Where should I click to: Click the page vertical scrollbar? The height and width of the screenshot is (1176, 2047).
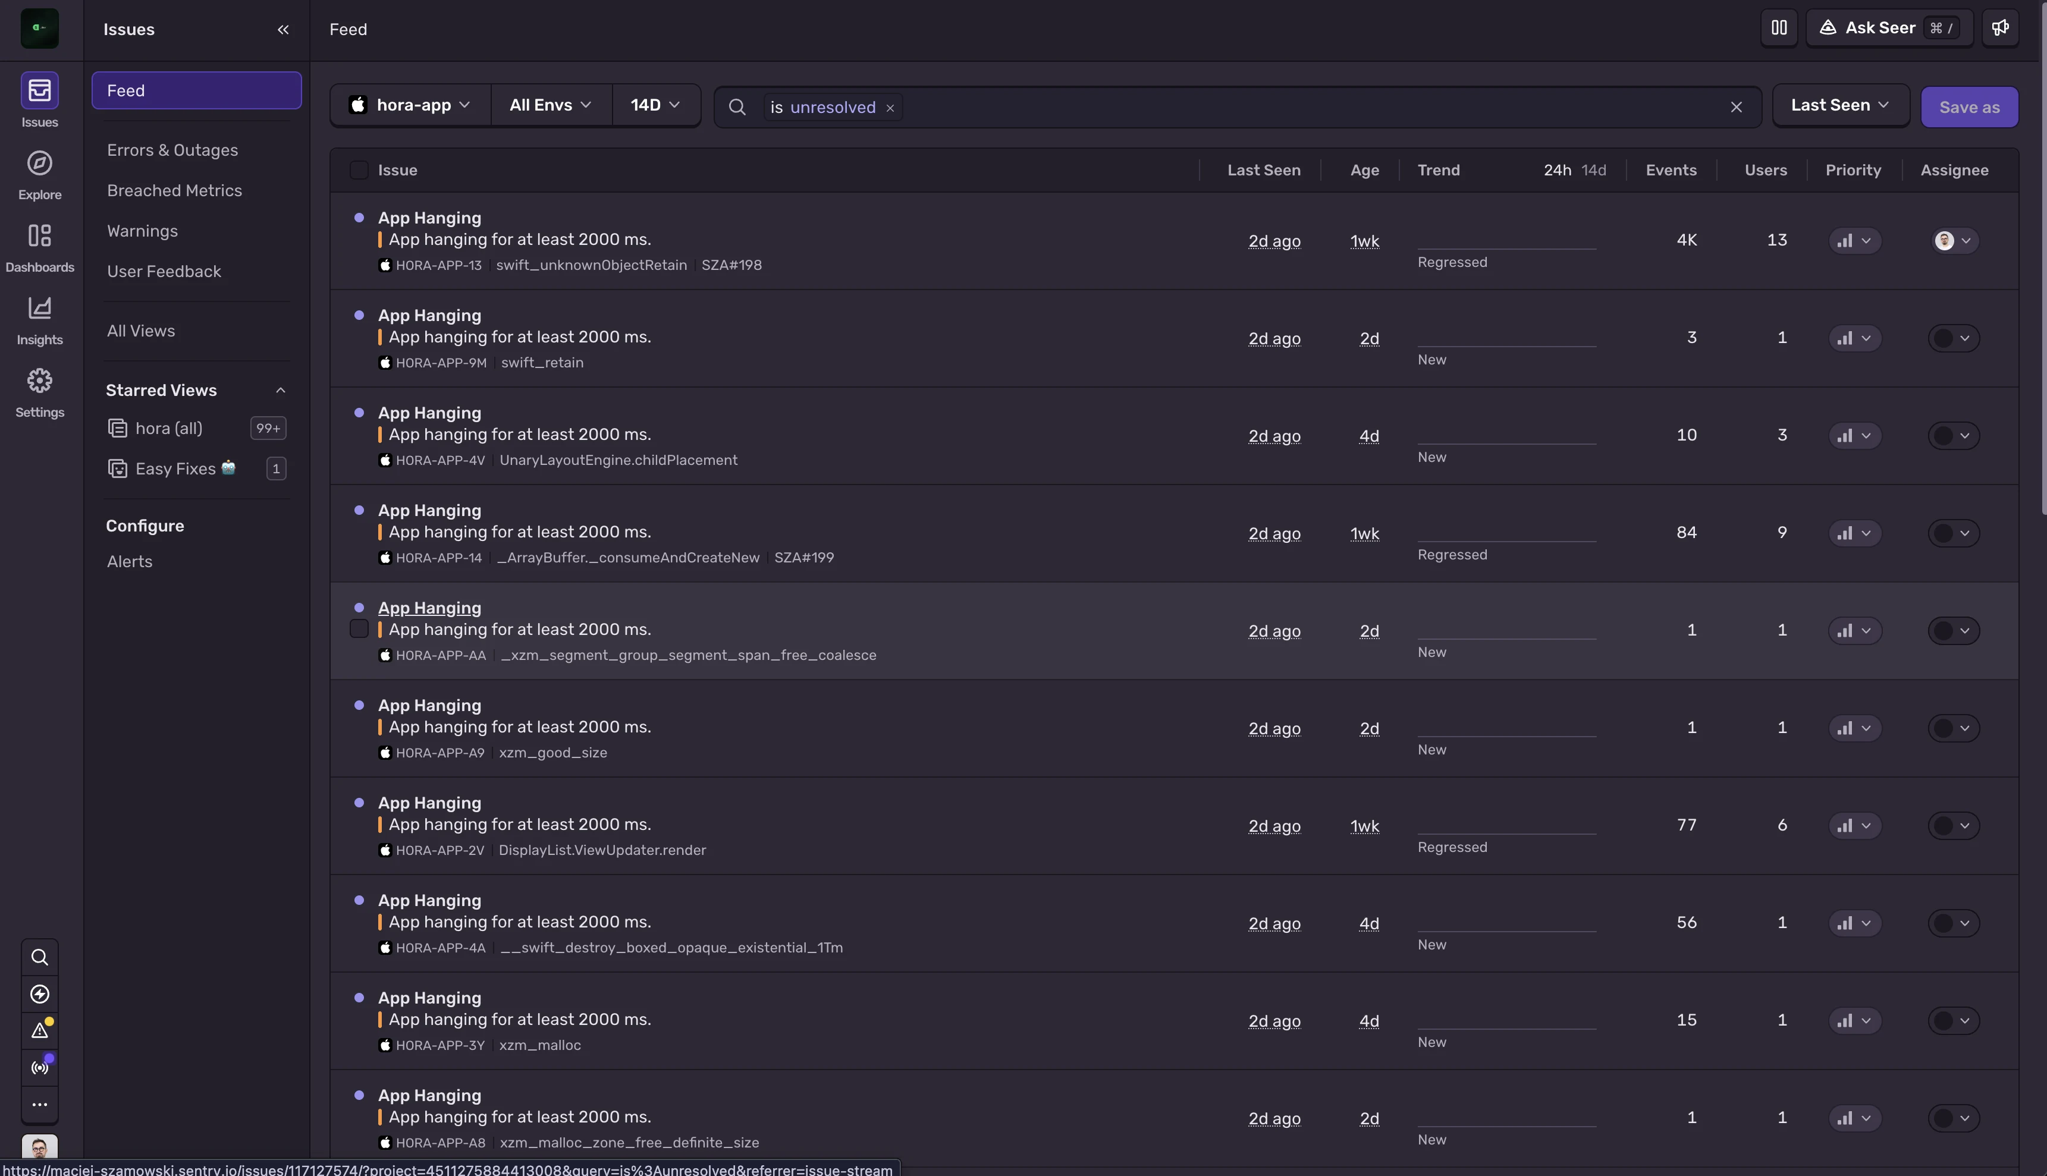click(2044, 259)
